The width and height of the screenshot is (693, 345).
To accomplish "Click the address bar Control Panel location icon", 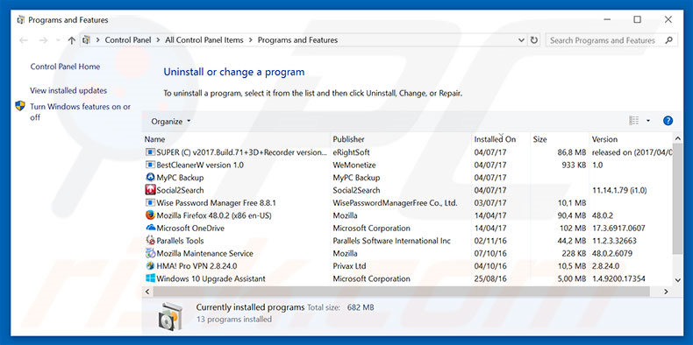I will click(x=86, y=40).
